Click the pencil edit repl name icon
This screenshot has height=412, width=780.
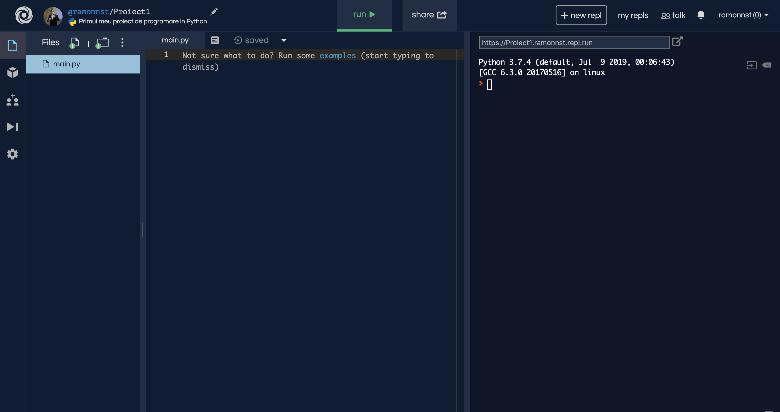(x=214, y=12)
